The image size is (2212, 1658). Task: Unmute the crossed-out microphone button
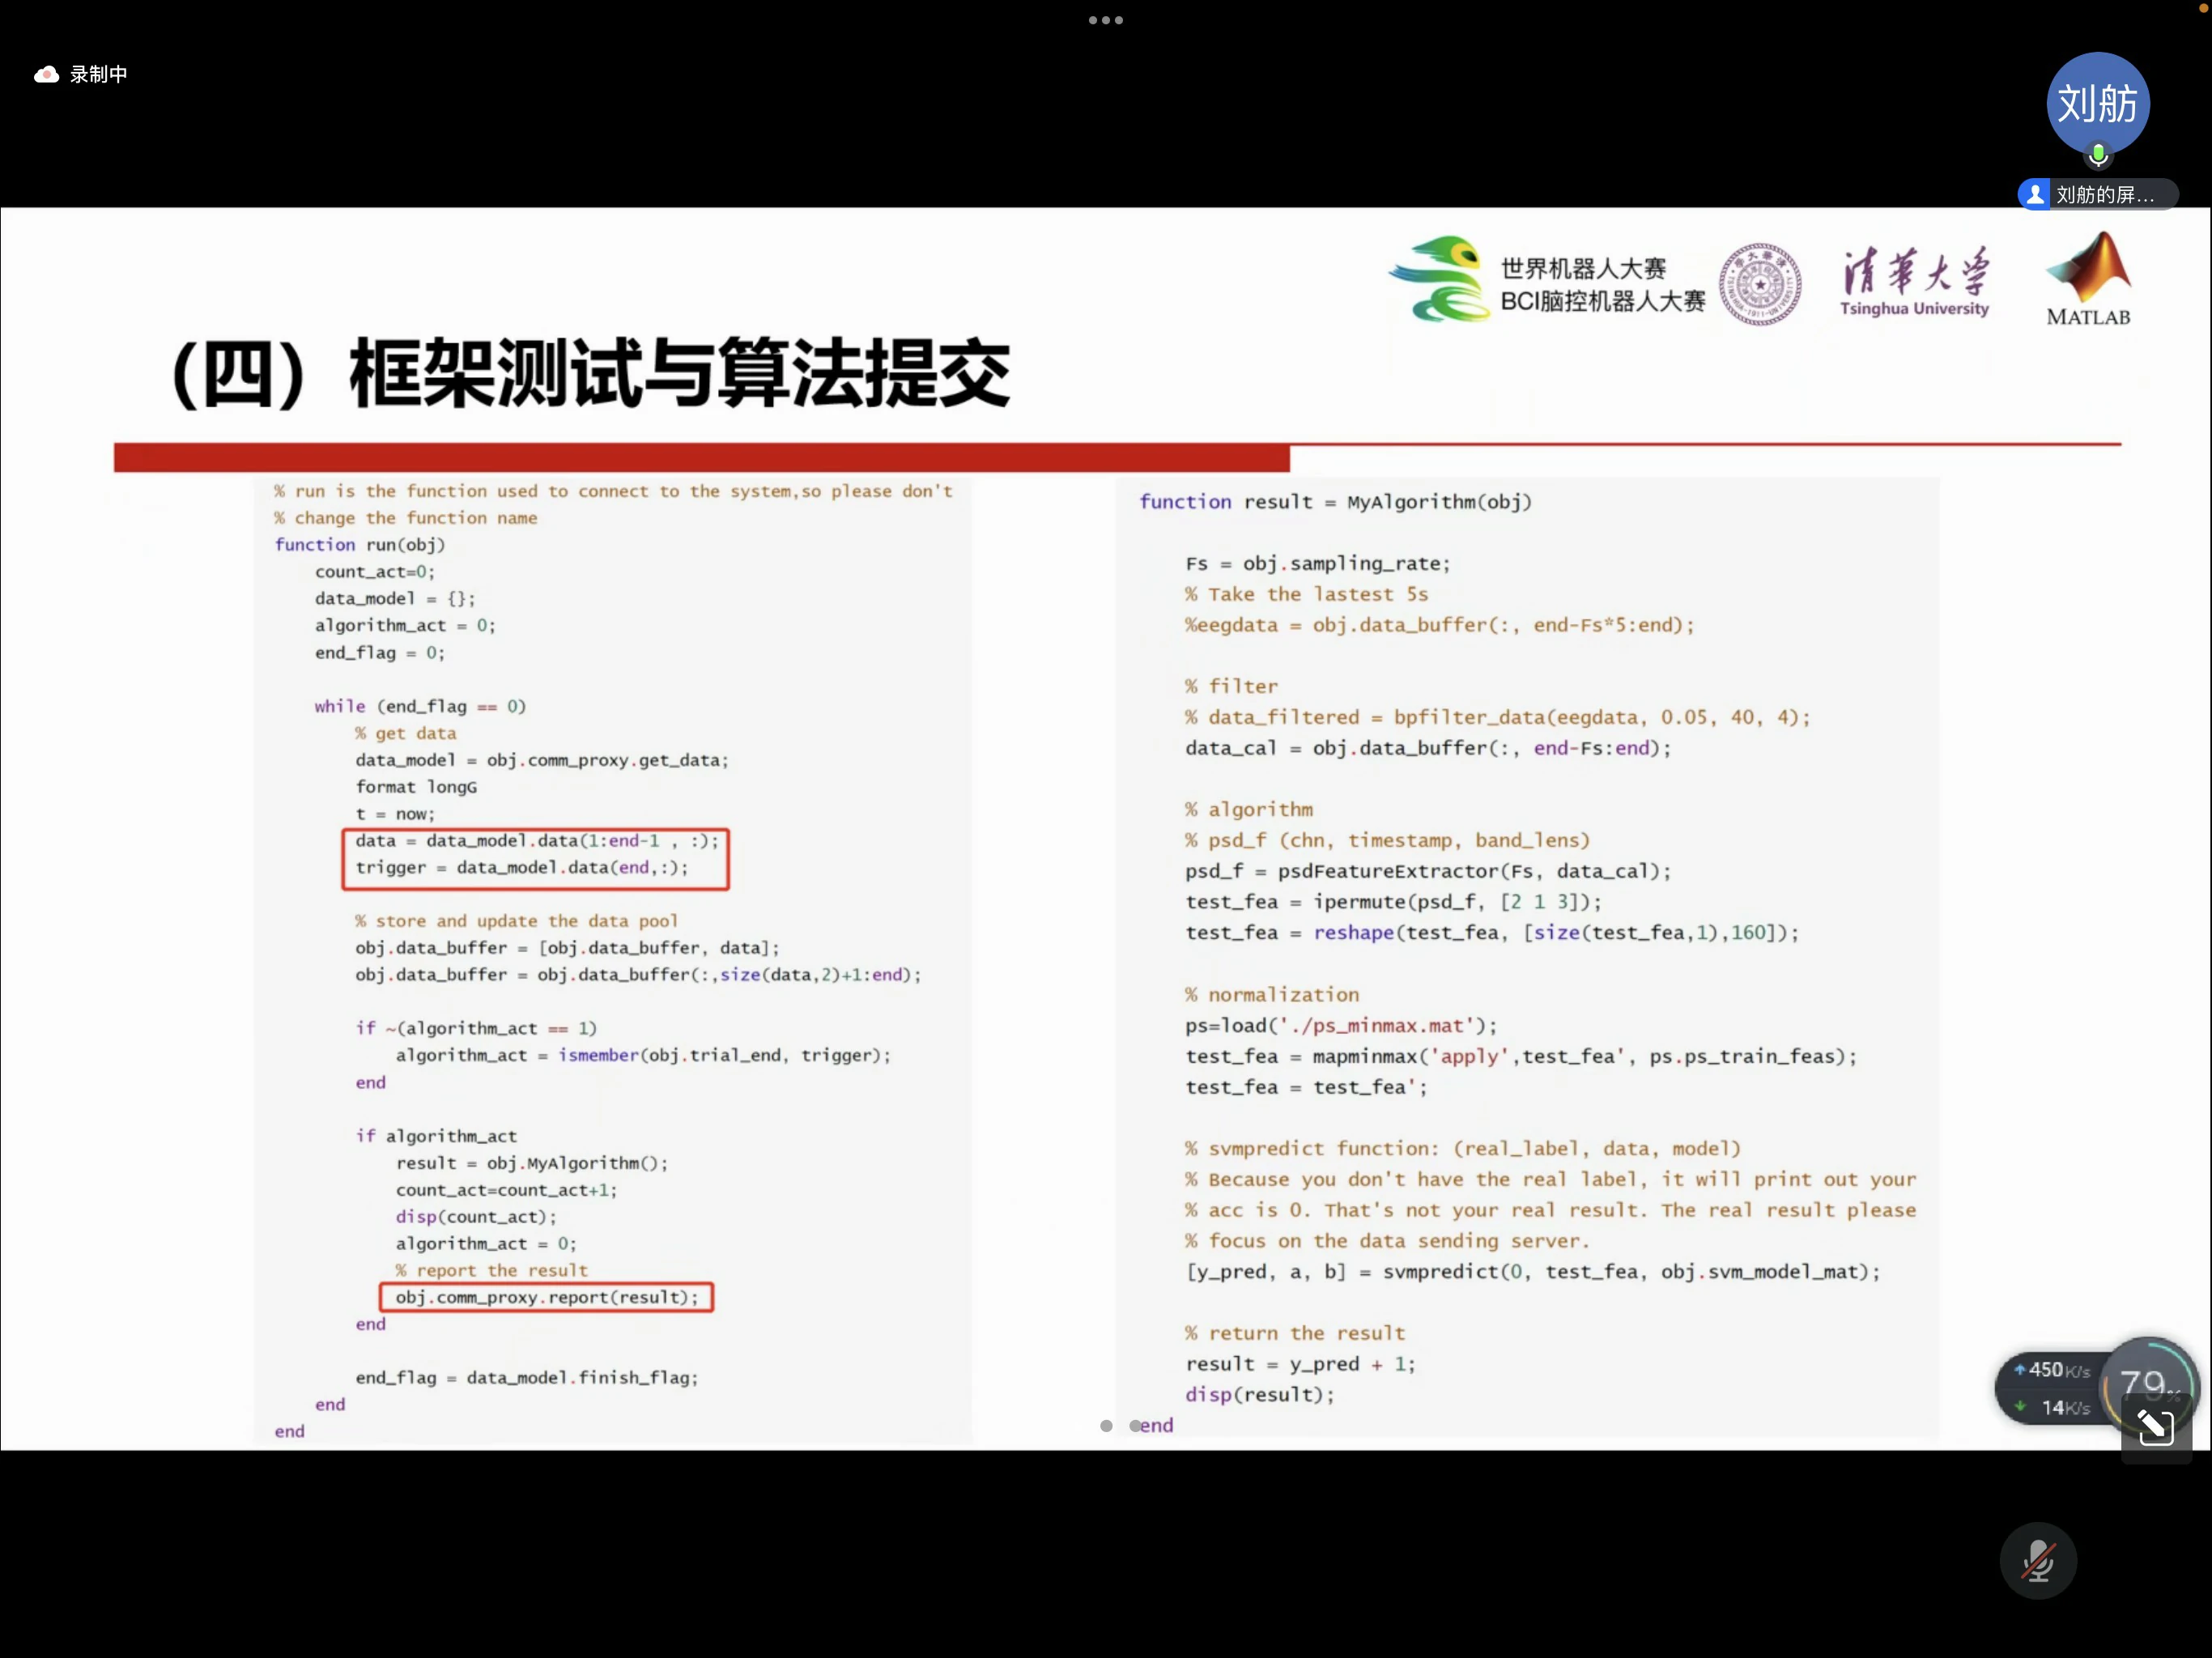(2037, 1561)
